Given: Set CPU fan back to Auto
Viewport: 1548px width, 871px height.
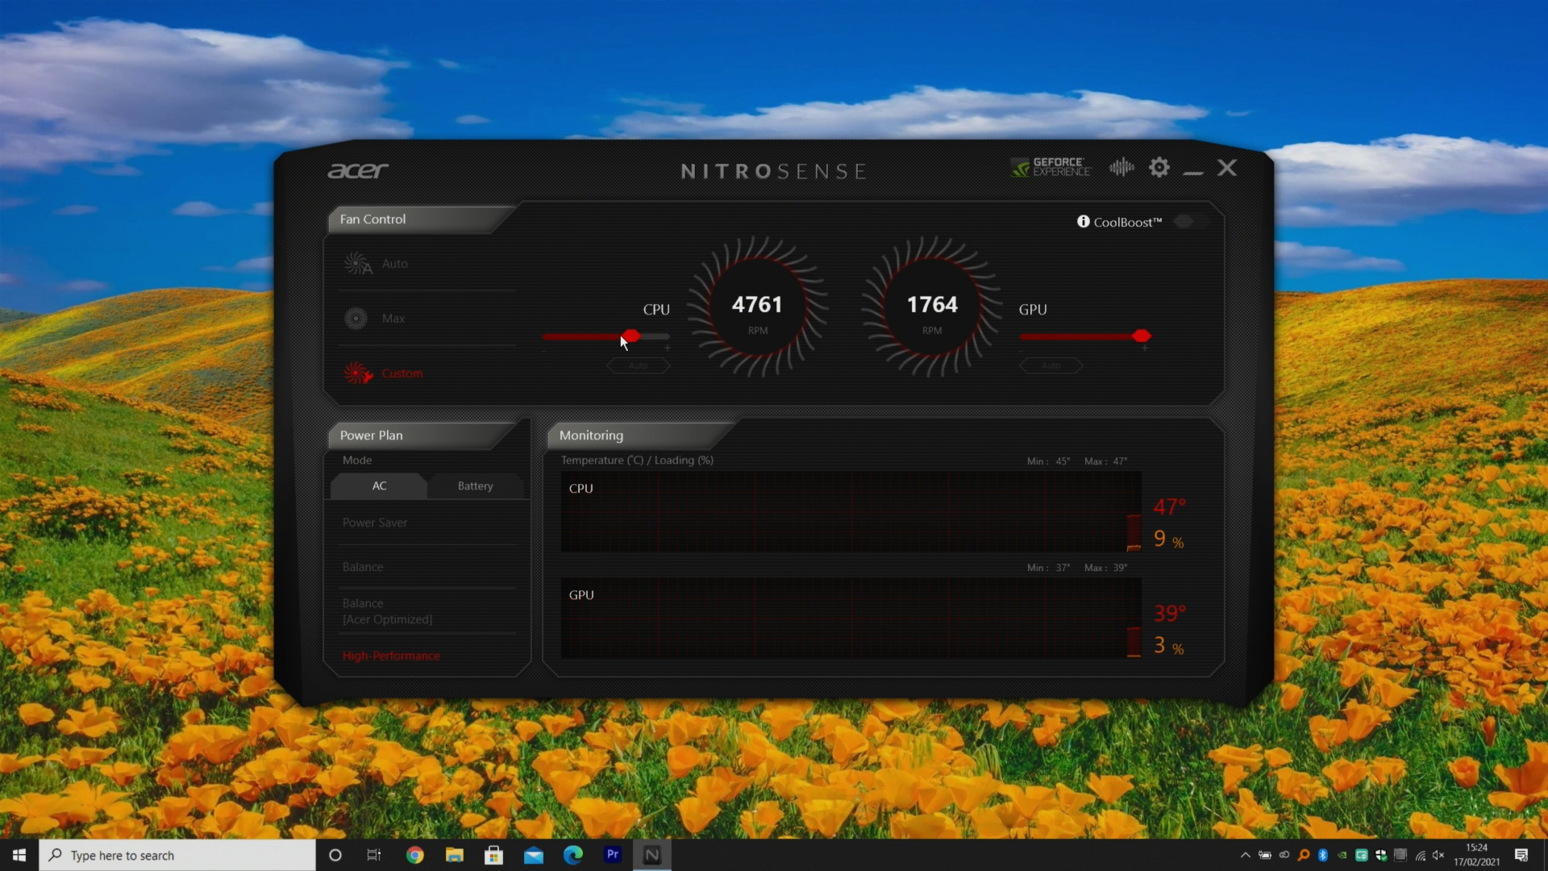Looking at the screenshot, I should pyautogui.click(x=638, y=365).
